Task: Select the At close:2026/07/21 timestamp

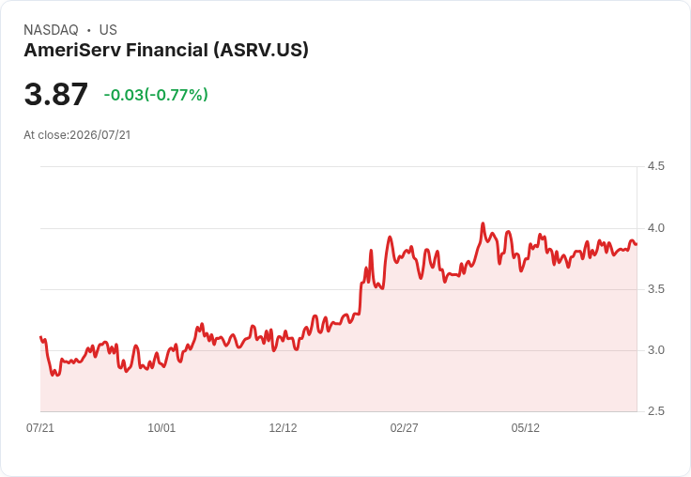Action: tap(77, 135)
